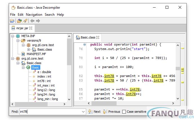Click the "start" string on line 76
This screenshot has width=194, height=120.
click(139, 49)
